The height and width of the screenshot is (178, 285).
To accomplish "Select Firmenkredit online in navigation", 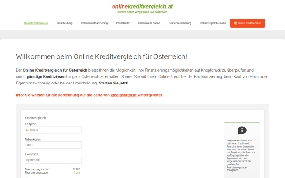I will point(149,23).
